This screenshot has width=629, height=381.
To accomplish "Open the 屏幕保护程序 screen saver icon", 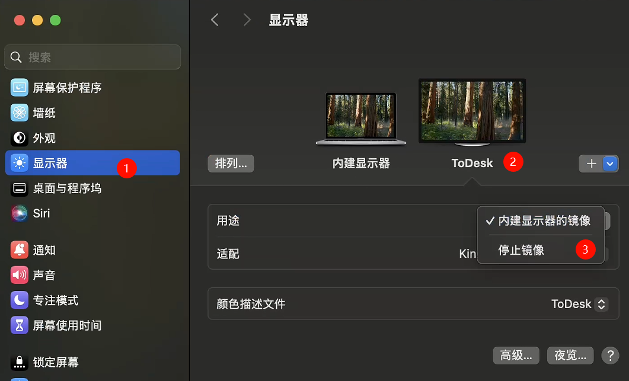I will click(x=20, y=88).
